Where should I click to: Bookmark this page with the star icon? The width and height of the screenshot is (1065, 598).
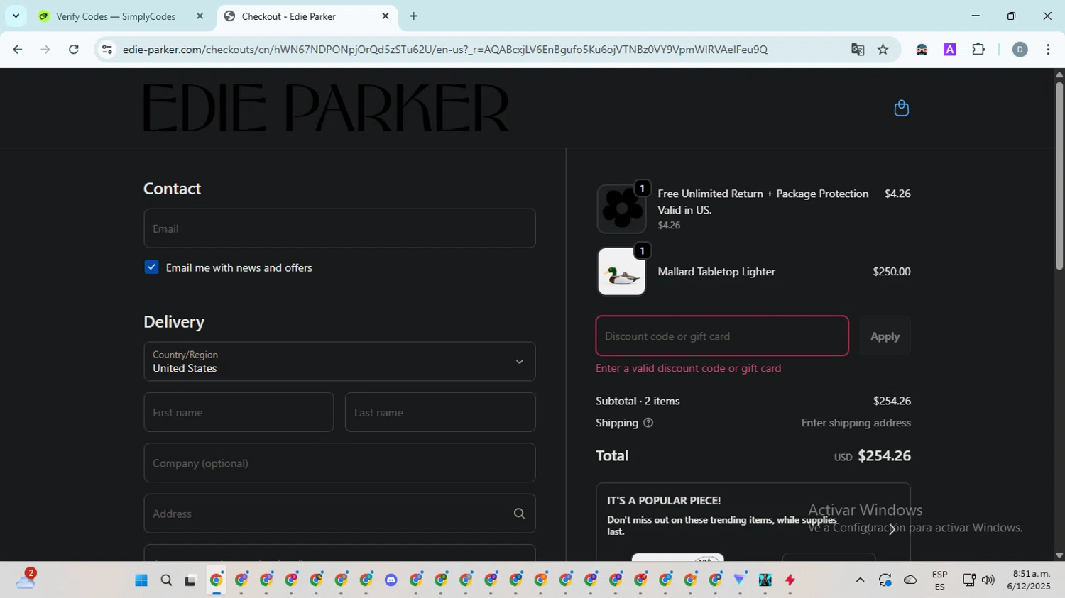pyautogui.click(x=883, y=50)
